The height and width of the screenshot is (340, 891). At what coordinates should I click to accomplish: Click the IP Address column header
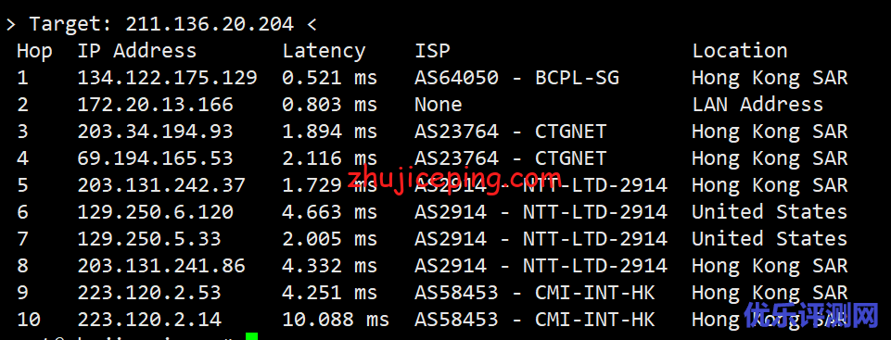pos(137,51)
